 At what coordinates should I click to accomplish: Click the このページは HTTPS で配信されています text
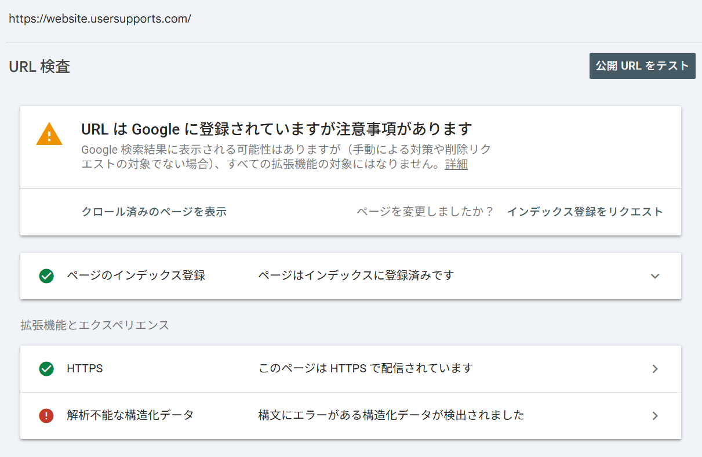pyautogui.click(x=366, y=368)
